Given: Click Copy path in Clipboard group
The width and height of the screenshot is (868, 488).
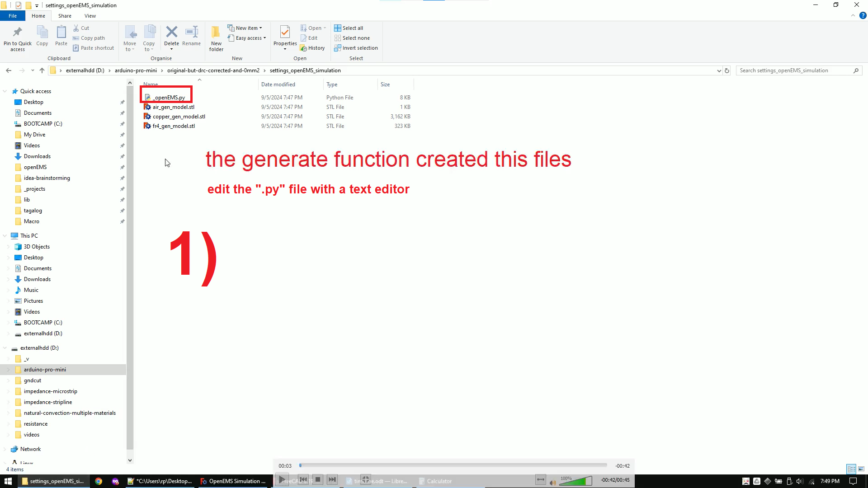Looking at the screenshot, I should [89, 38].
